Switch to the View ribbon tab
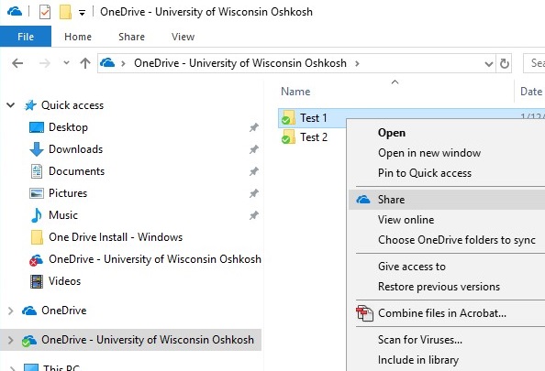545x371 pixels. click(183, 37)
